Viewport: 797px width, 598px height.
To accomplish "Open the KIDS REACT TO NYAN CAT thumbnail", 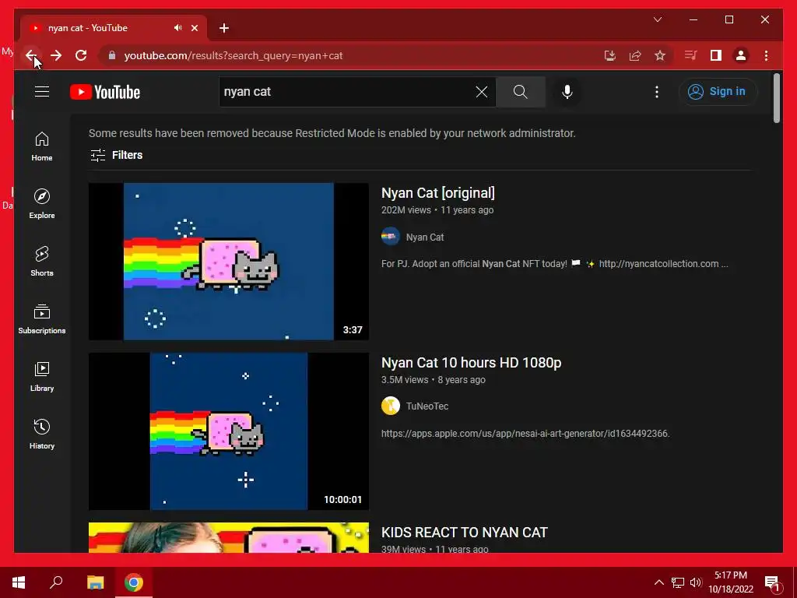I will coord(229,537).
